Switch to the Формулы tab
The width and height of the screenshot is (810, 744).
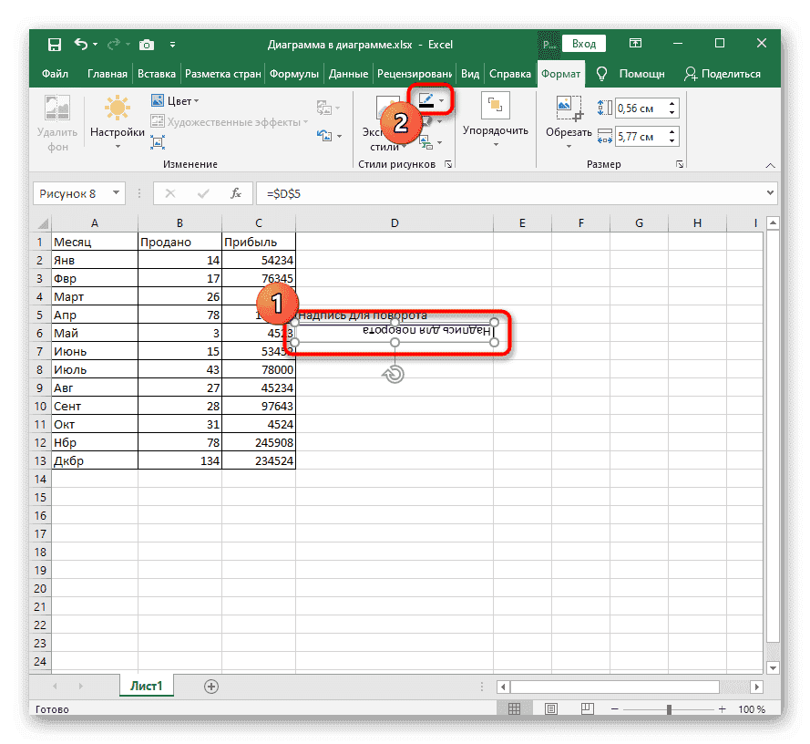(295, 74)
